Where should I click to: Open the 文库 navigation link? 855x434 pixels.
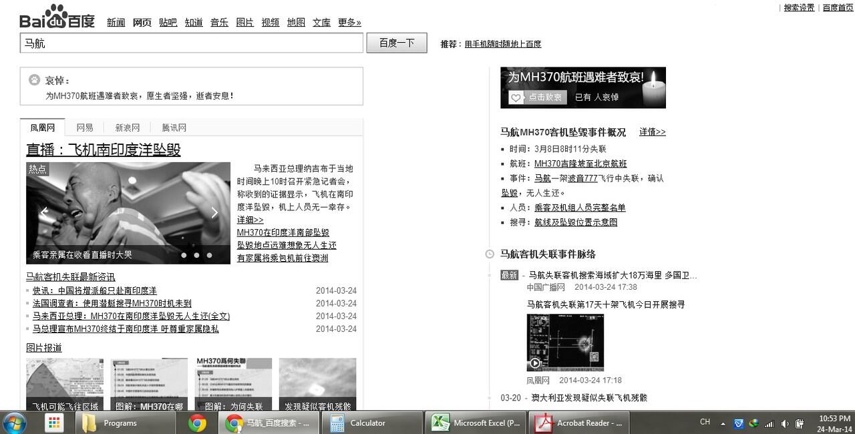pos(321,23)
